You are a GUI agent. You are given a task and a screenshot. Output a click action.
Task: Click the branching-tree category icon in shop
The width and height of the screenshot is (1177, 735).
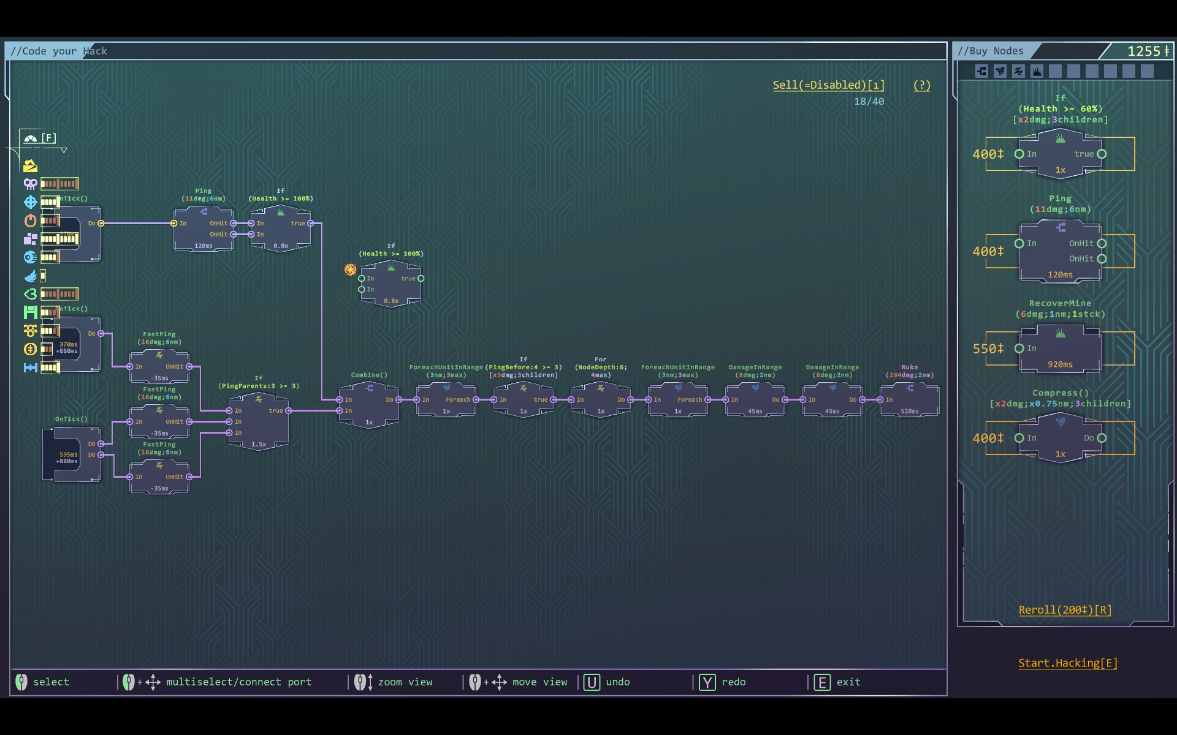coord(981,72)
